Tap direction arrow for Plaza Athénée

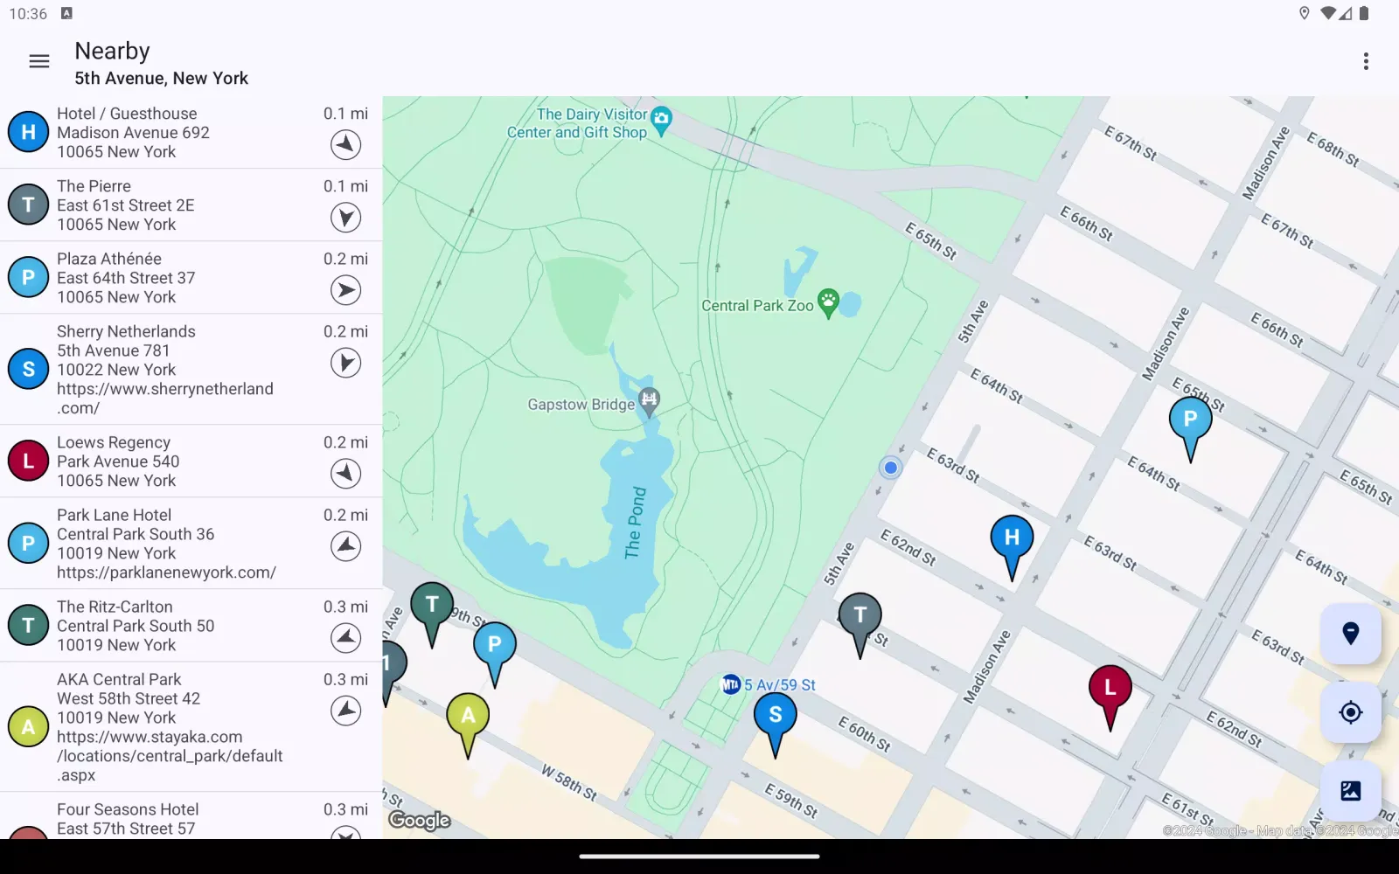point(346,289)
